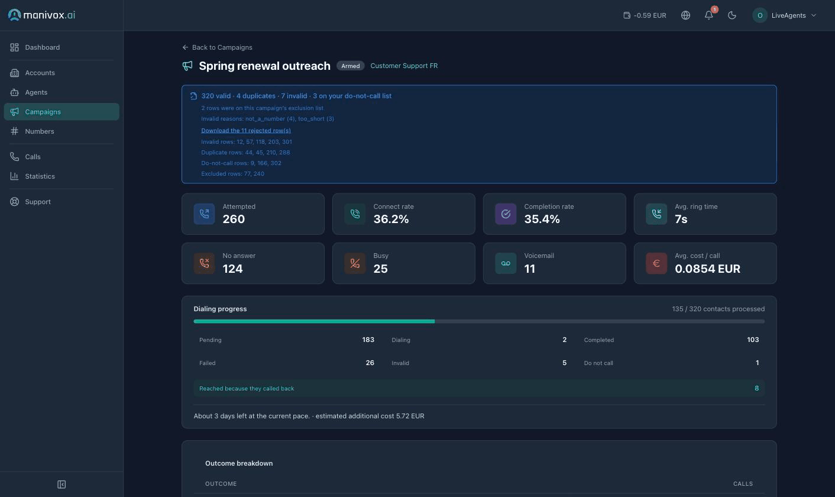Download the 11 rejected rows

pyautogui.click(x=246, y=130)
